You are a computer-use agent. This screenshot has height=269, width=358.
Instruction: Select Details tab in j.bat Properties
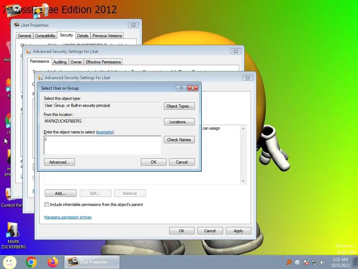[83, 36]
